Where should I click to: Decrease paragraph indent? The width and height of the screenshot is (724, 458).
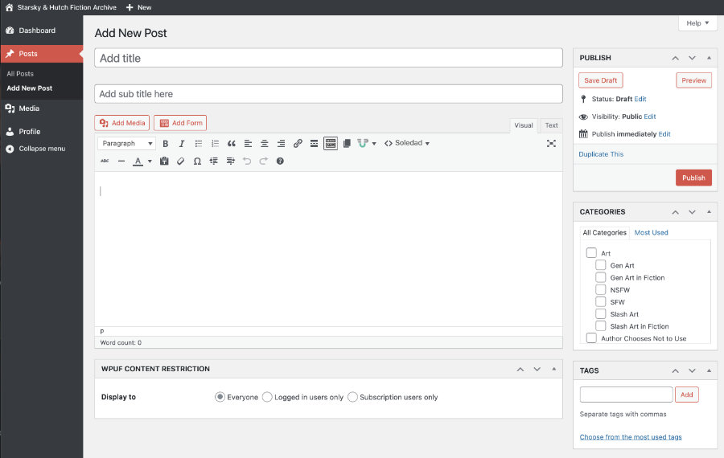tap(214, 161)
